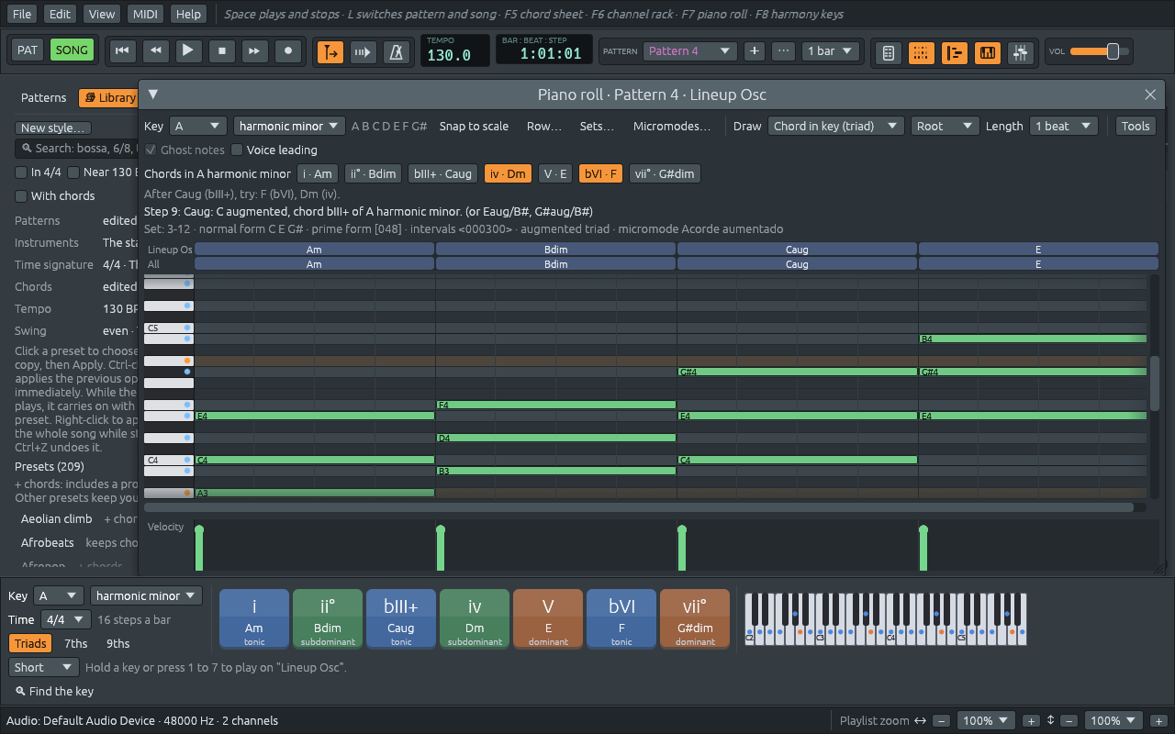Screen dimensions: 1175x734
Task: Open the Chord in key (triad) dropdown
Action: pos(836,126)
